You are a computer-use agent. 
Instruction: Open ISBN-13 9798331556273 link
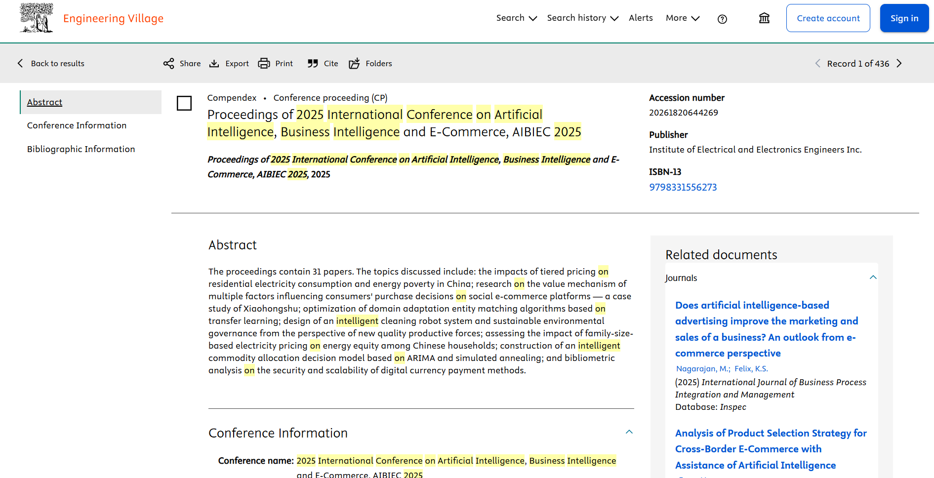coord(683,187)
